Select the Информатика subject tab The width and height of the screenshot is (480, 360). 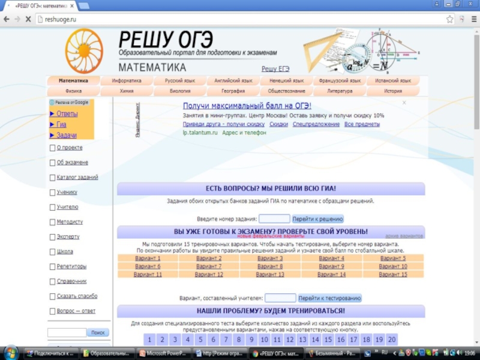tap(127, 81)
